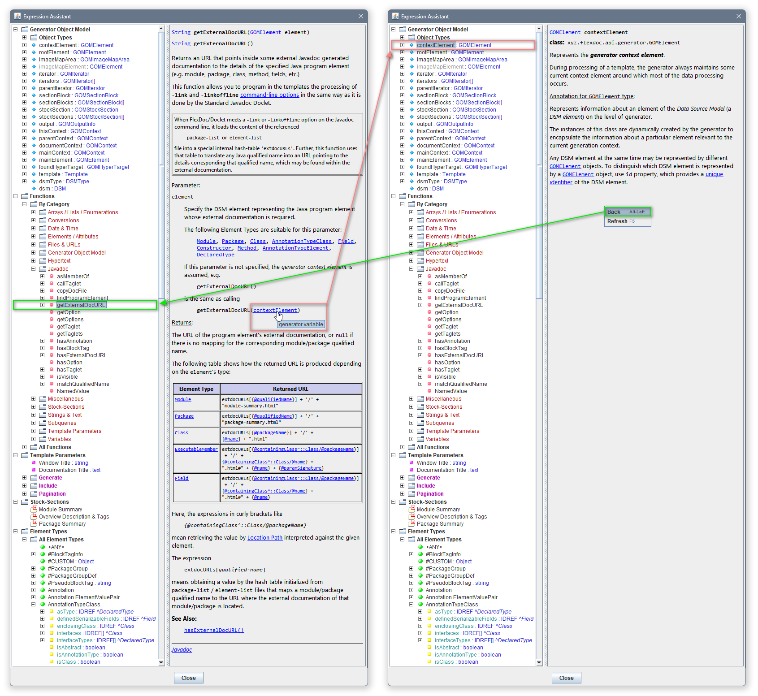This screenshot has width=758, height=696.
Task: Click the Generator Object Model folder icon
Action: tap(24, 29)
